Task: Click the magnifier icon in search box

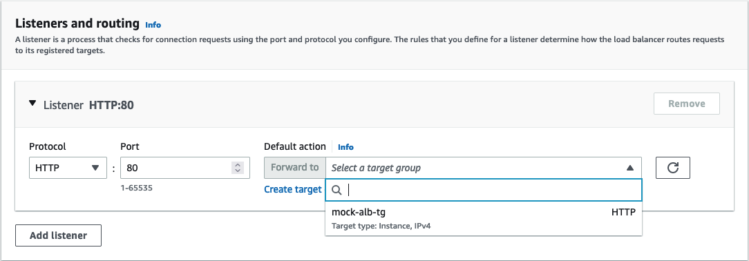Action: (x=336, y=191)
